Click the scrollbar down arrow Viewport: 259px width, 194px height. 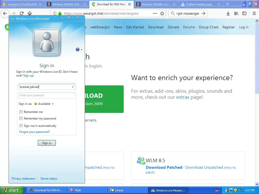(x=257, y=184)
